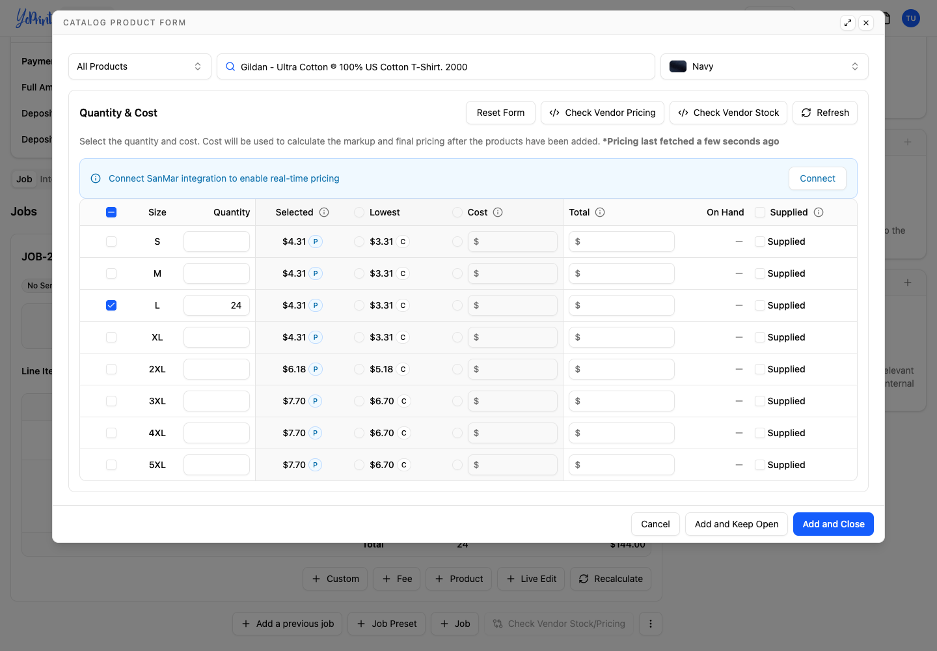Click Reset Form button

pos(500,113)
